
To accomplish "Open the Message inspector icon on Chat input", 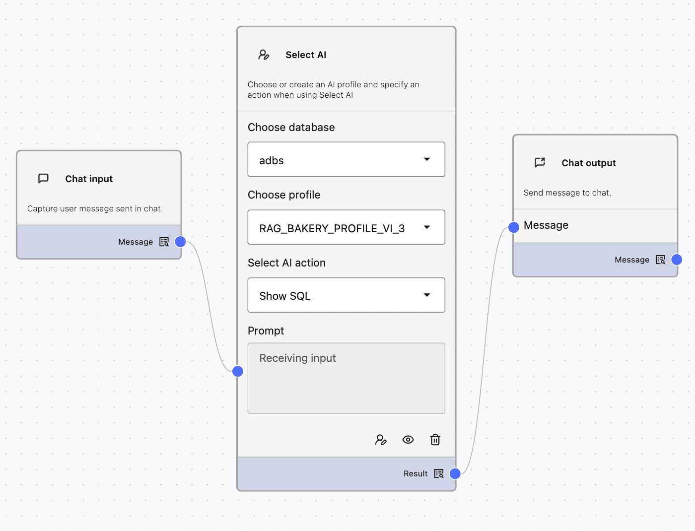I will (x=164, y=242).
